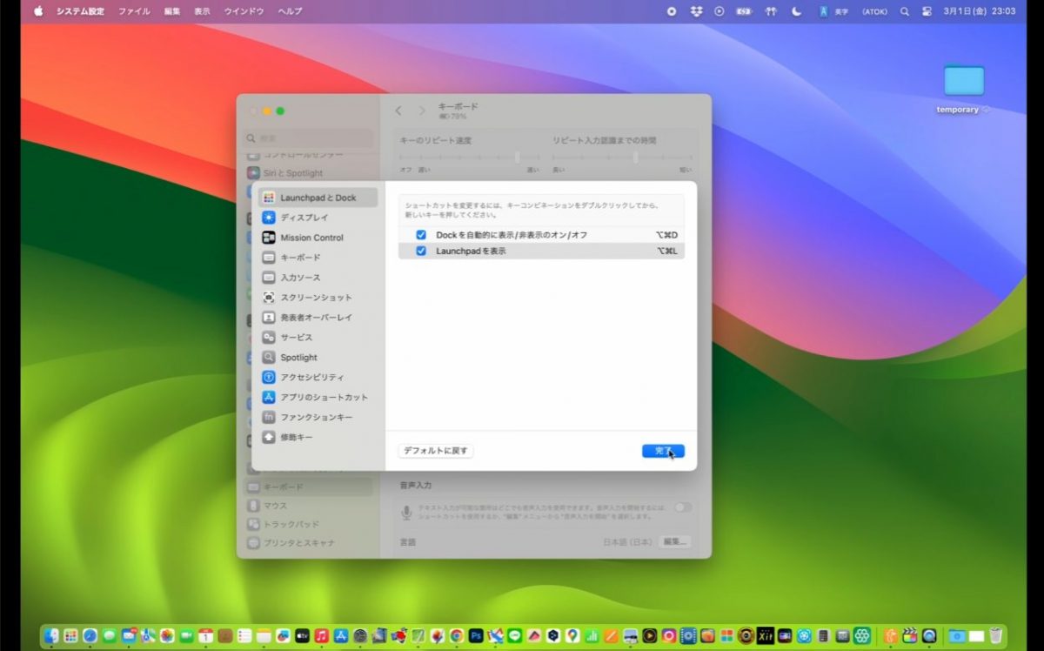Go back in System Settings window
1044x651 pixels.
(398, 111)
